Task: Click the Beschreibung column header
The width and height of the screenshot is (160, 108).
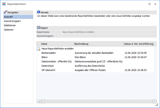Action: pyautogui.click(x=98, y=44)
